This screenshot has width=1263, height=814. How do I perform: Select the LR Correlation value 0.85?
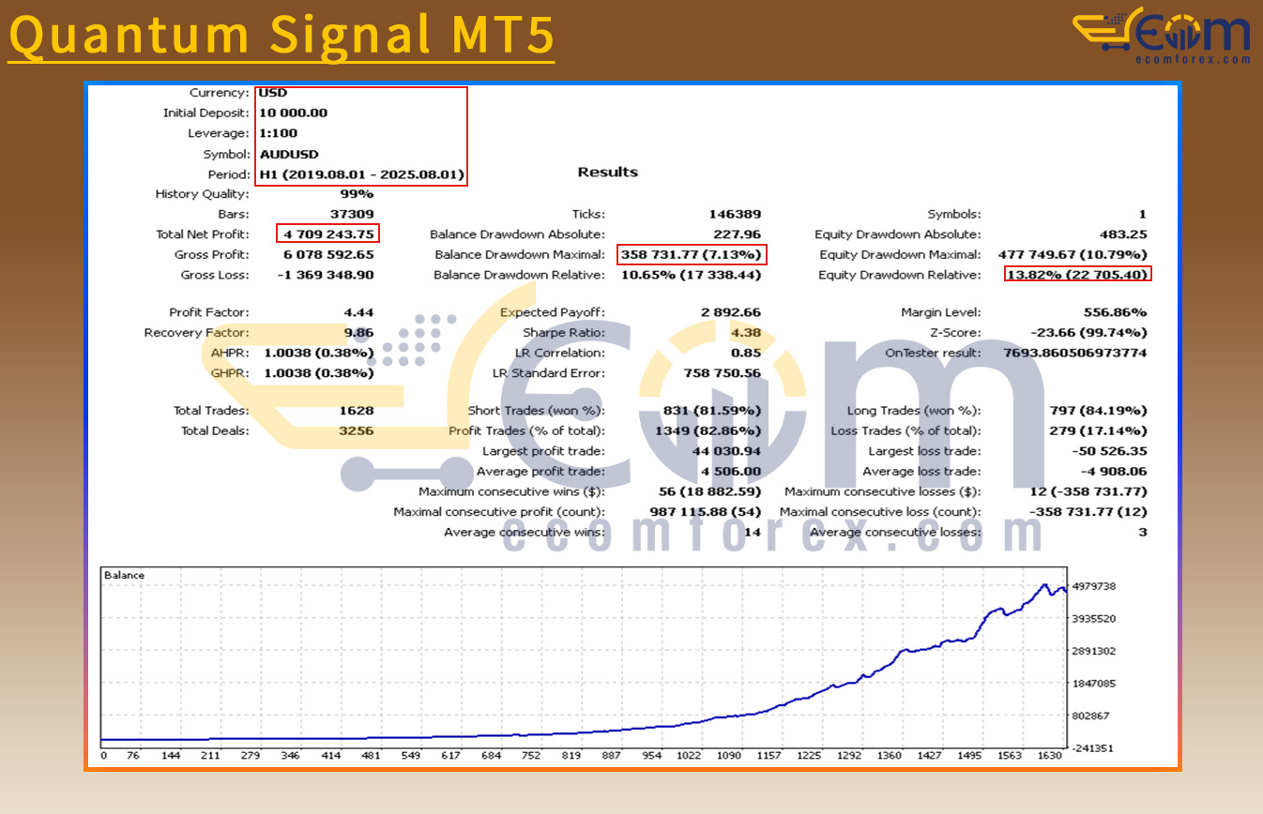pos(747,354)
